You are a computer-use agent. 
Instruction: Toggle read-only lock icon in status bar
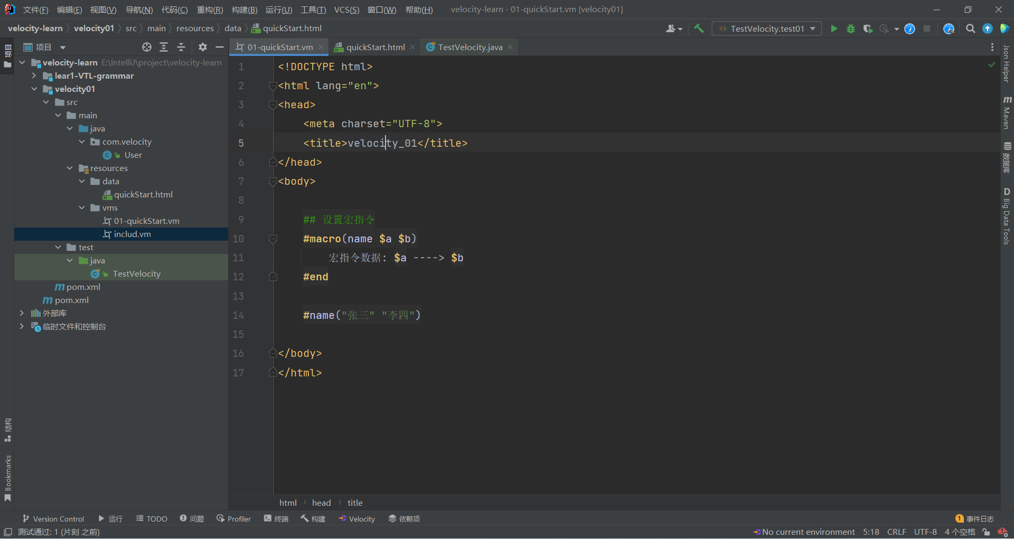(986, 532)
